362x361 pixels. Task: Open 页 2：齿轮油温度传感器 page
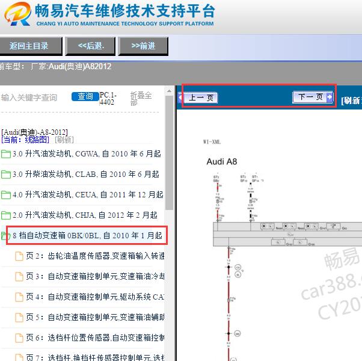[x=95, y=256]
